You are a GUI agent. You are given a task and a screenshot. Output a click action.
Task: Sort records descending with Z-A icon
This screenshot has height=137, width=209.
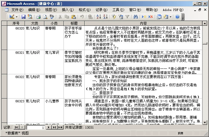[106, 17]
